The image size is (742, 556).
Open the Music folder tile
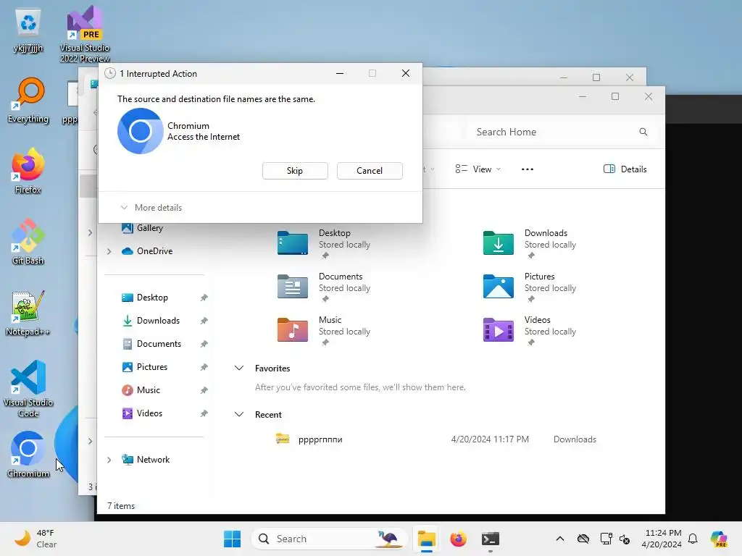pyautogui.click(x=324, y=330)
